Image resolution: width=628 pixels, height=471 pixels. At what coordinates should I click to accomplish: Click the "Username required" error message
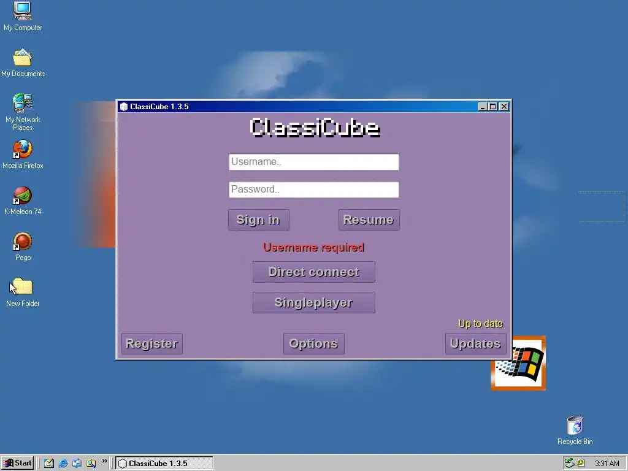pos(313,248)
